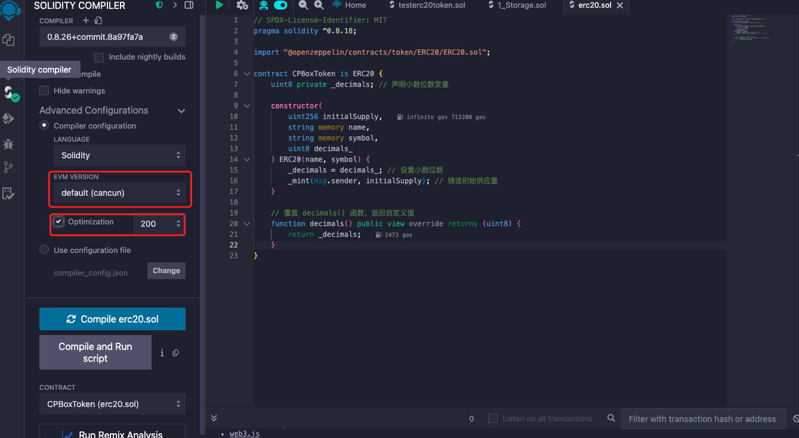Screen dimensions: 799x438
Task: Click the compiler_config.json file name
Action: 91,273
